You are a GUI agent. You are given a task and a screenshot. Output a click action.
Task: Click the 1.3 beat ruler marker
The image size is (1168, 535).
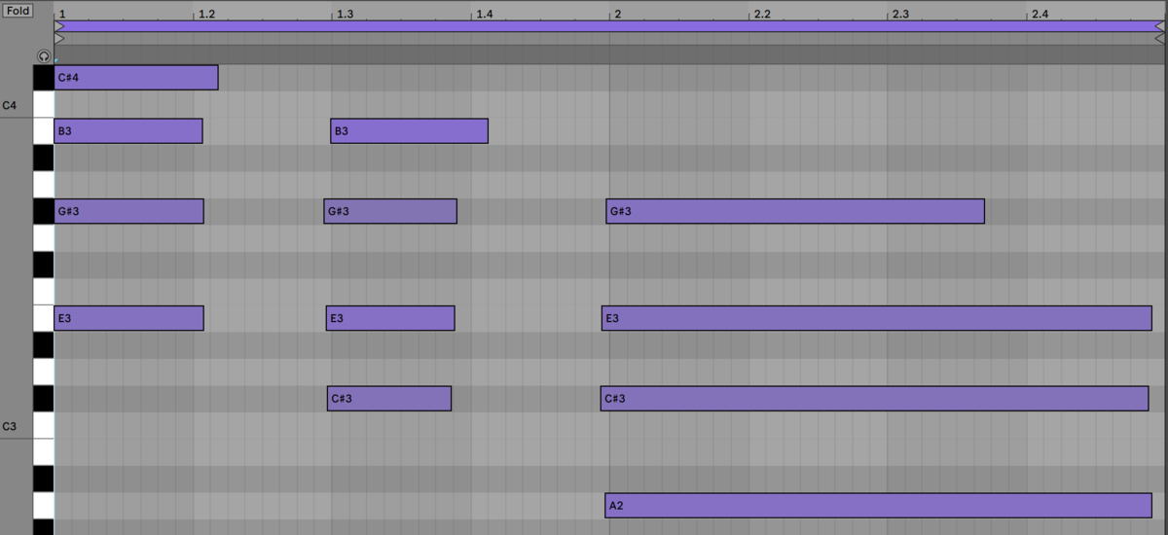(x=345, y=15)
